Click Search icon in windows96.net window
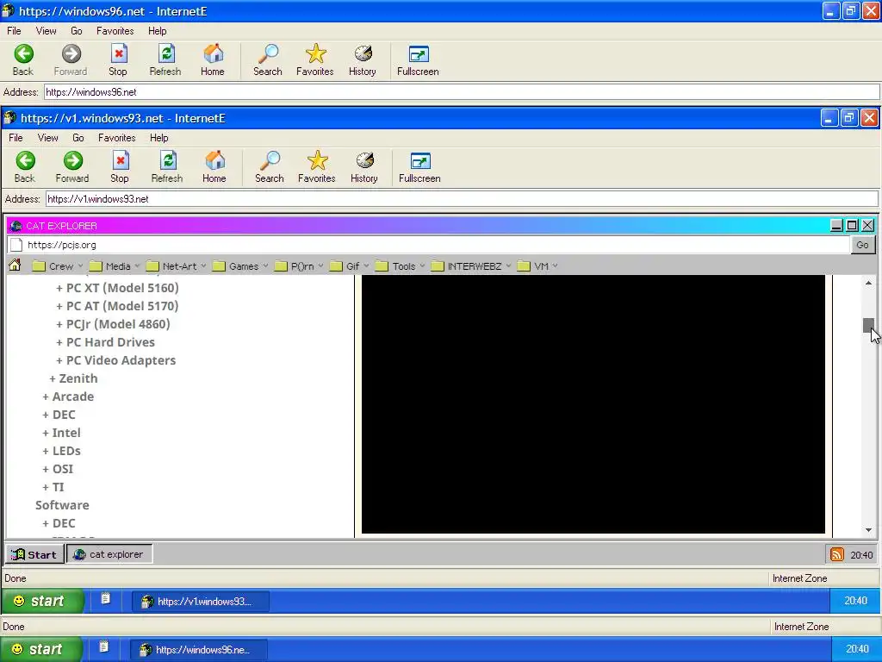882x662 pixels. point(268,54)
